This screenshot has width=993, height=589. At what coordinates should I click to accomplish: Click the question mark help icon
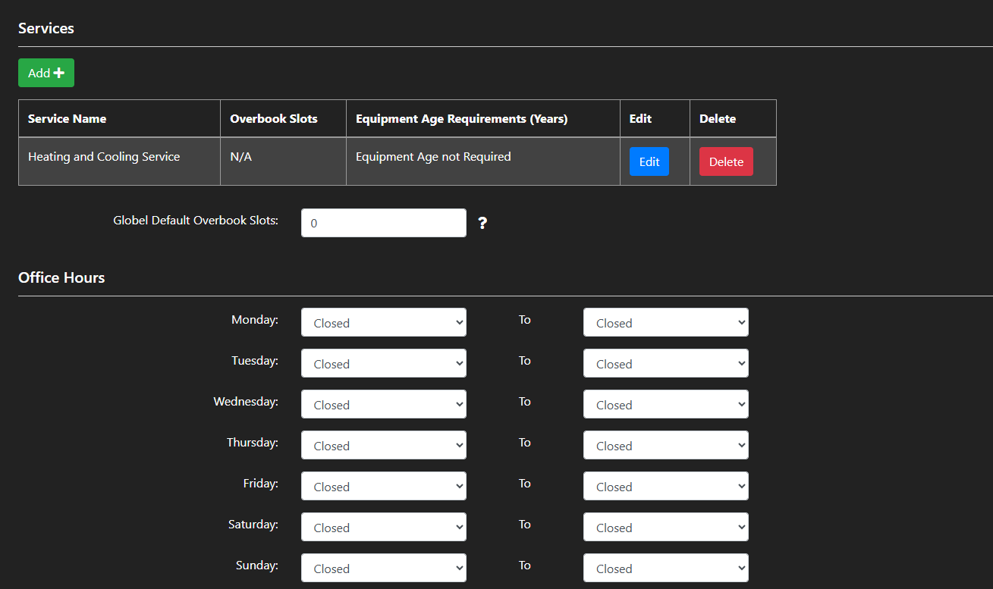pos(482,224)
